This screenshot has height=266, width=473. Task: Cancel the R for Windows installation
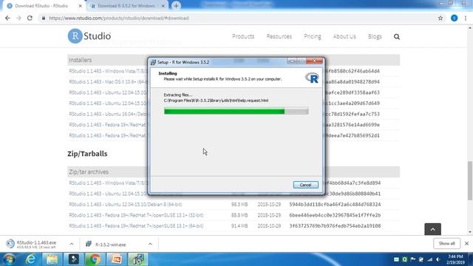(305, 185)
